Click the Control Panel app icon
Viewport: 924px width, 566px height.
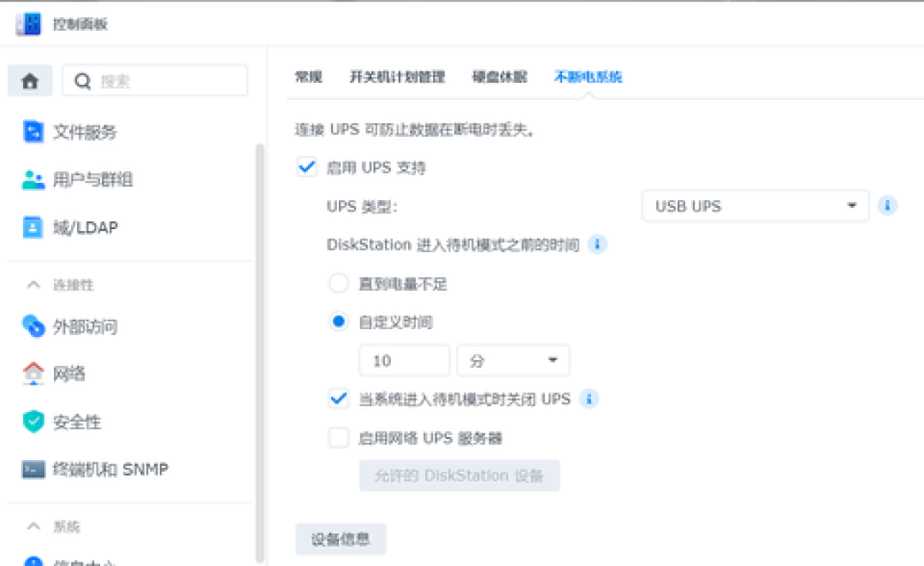(28, 24)
